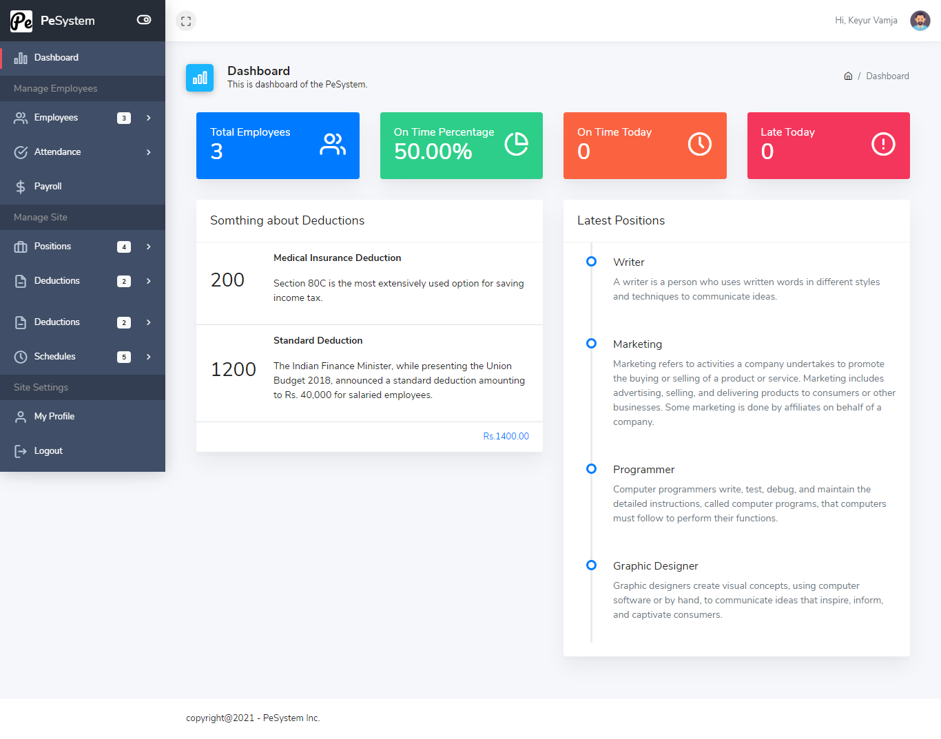Image resolution: width=941 pixels, height=739 pixels.
Task: Click the PeSystem logo icon
Action: (x=21, y=21)
